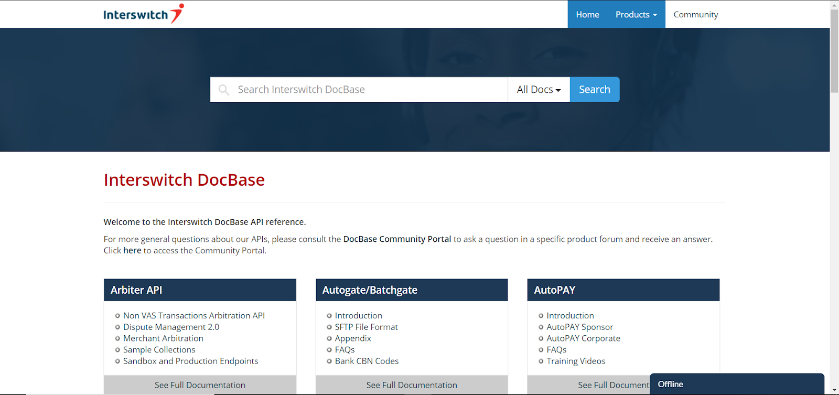Open AutoPAY Sponsor link

click(x=579, y=327)
